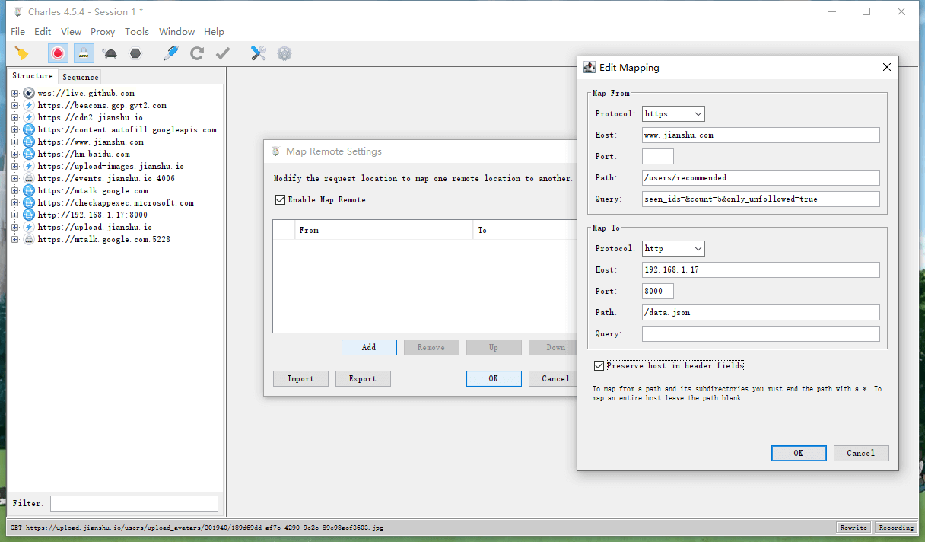Click the Map From Path field
Viewport: 925px width, 542px height.
tap(761, 177)
